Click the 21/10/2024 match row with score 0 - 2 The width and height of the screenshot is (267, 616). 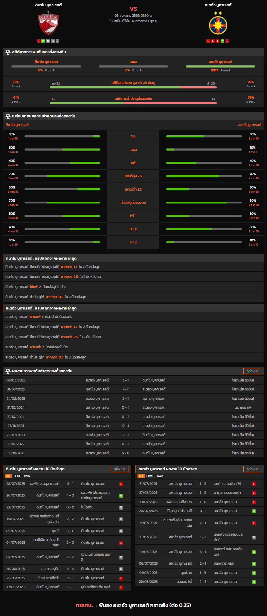(133, 417)
